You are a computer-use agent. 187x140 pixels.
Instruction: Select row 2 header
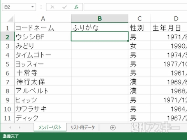click(x=7, y=37)
